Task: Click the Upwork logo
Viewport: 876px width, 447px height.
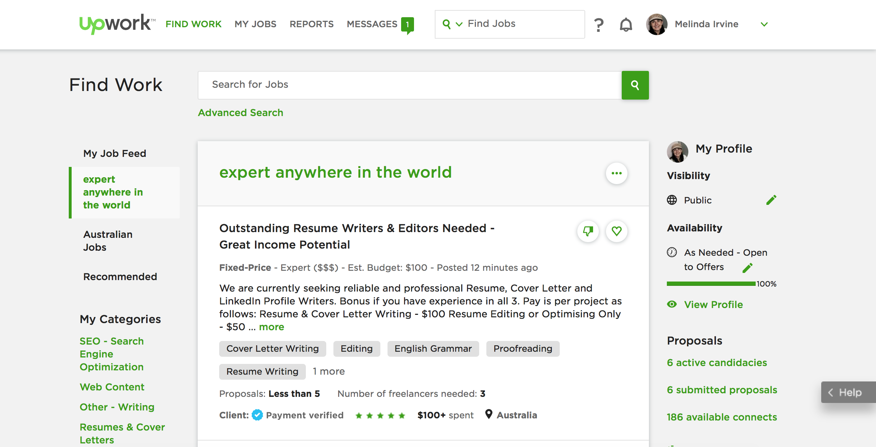Action: point(117,24)
